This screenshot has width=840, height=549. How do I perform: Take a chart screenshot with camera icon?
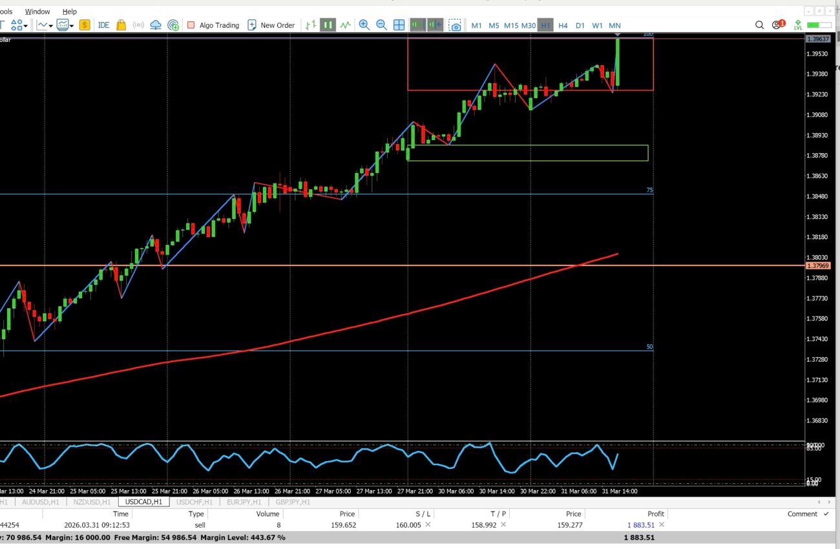coord(456,25)
